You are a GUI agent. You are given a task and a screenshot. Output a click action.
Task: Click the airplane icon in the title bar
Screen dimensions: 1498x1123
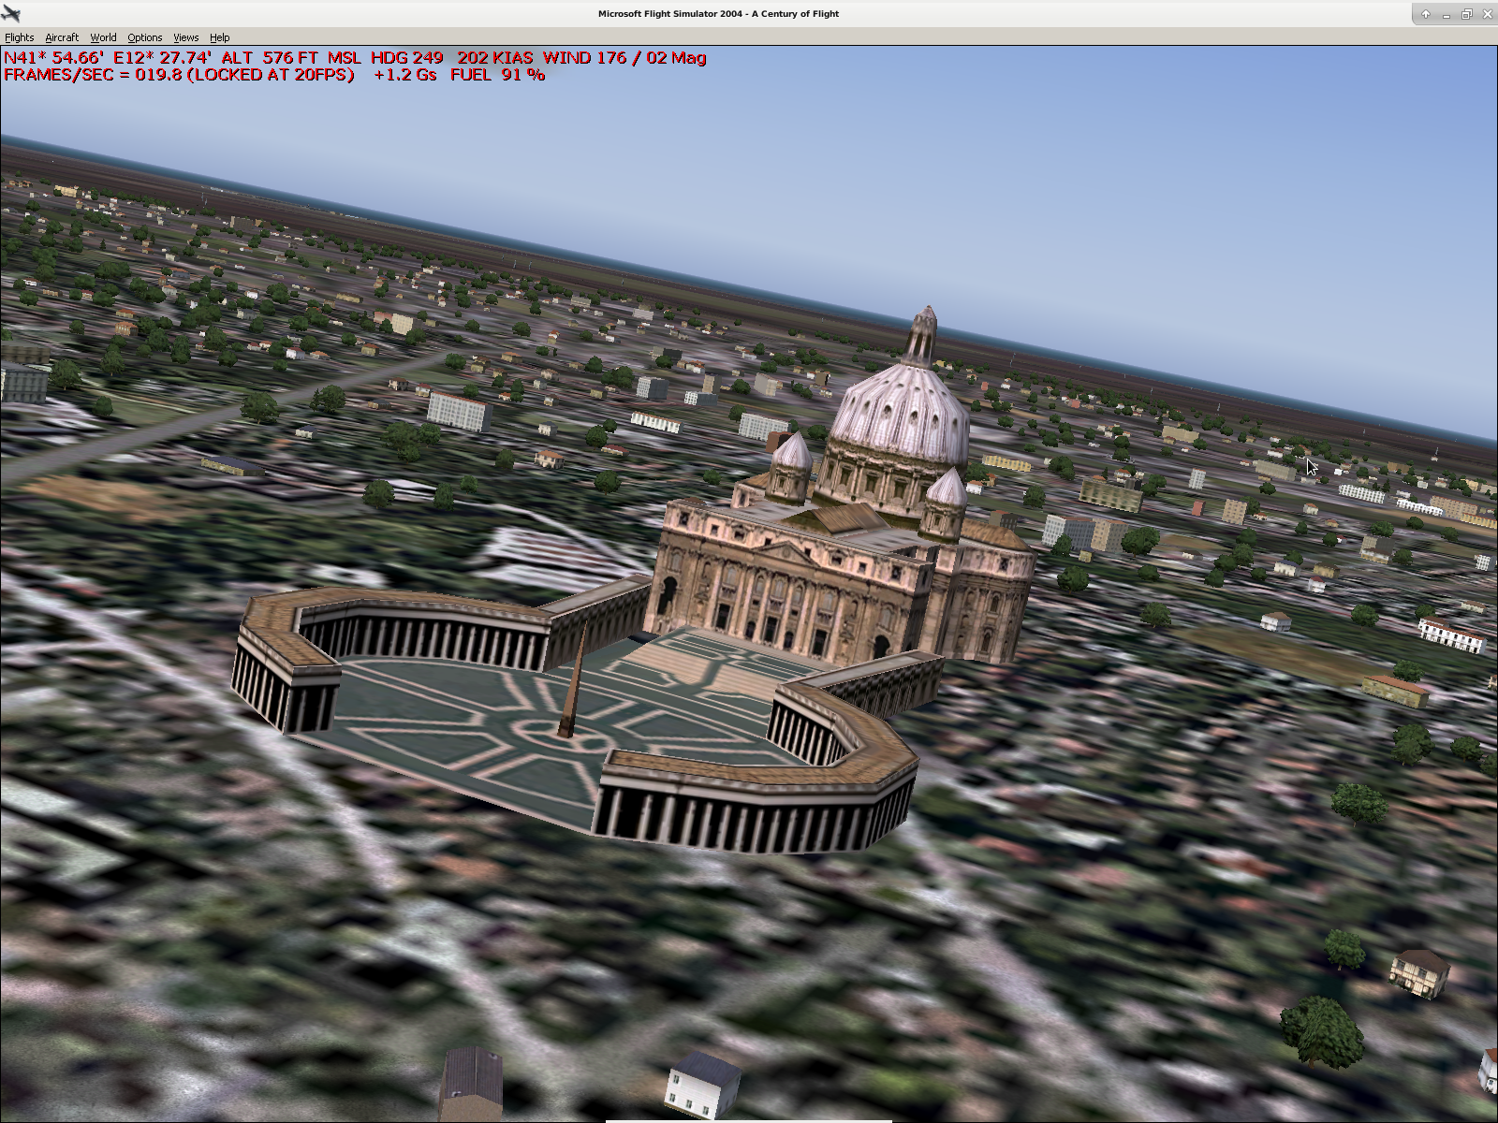click(x=11, y=13)
